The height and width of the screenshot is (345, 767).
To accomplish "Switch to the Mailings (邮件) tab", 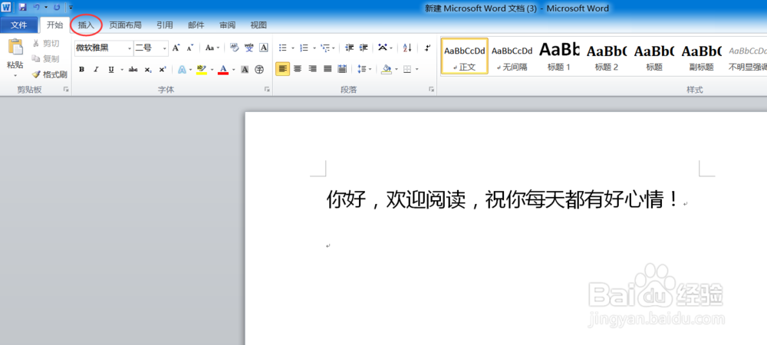I will (196, 25).
